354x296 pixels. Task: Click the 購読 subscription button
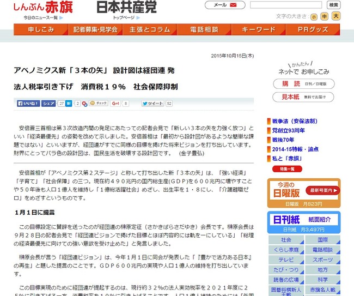[x=304, y=84]
